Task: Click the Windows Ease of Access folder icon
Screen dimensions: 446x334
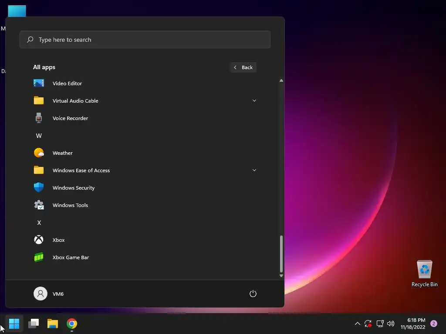Action: (x=39, y=170)
